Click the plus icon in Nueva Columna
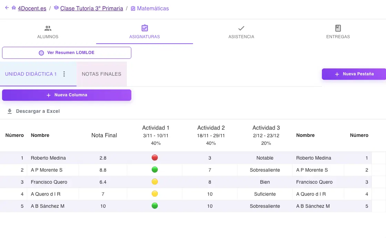 point(49,95)
